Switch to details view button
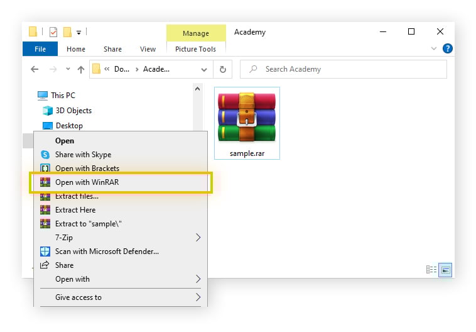The image size is (476, 332). [431, 269]
